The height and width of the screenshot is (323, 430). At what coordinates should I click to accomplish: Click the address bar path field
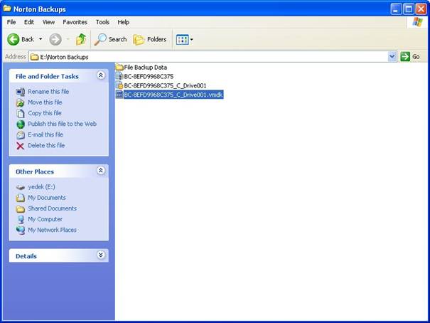click(x=208, y=57)
